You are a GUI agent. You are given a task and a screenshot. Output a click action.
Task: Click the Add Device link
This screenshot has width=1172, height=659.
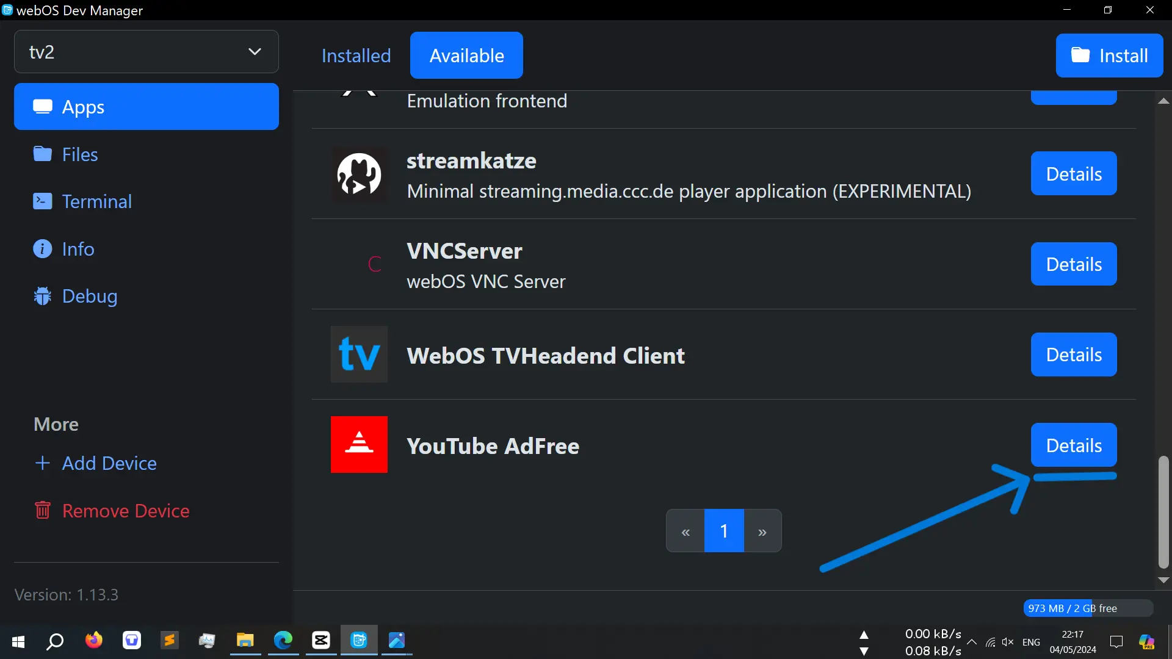pyautogui.click(x=95, y=463)
